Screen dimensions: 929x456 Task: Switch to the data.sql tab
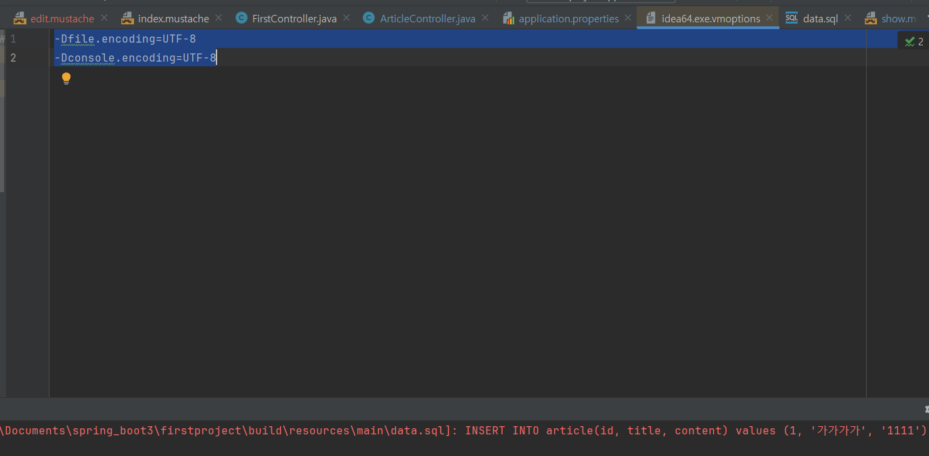click(x=820, y=18)
